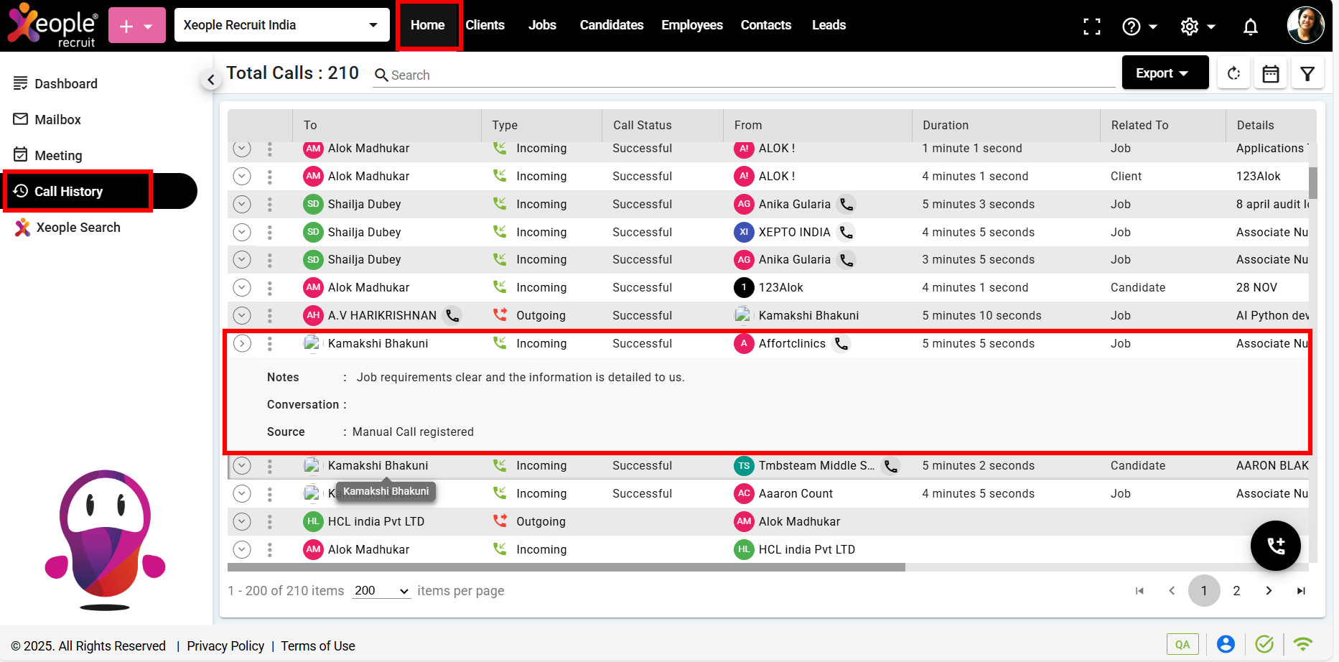
Task: Expand the Tmbsteam Middle S... call row
Action: [x=242, y=466]
